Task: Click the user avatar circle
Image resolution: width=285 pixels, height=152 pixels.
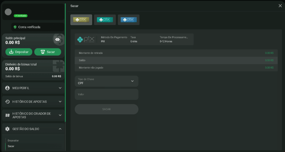Action: point(8,12)
